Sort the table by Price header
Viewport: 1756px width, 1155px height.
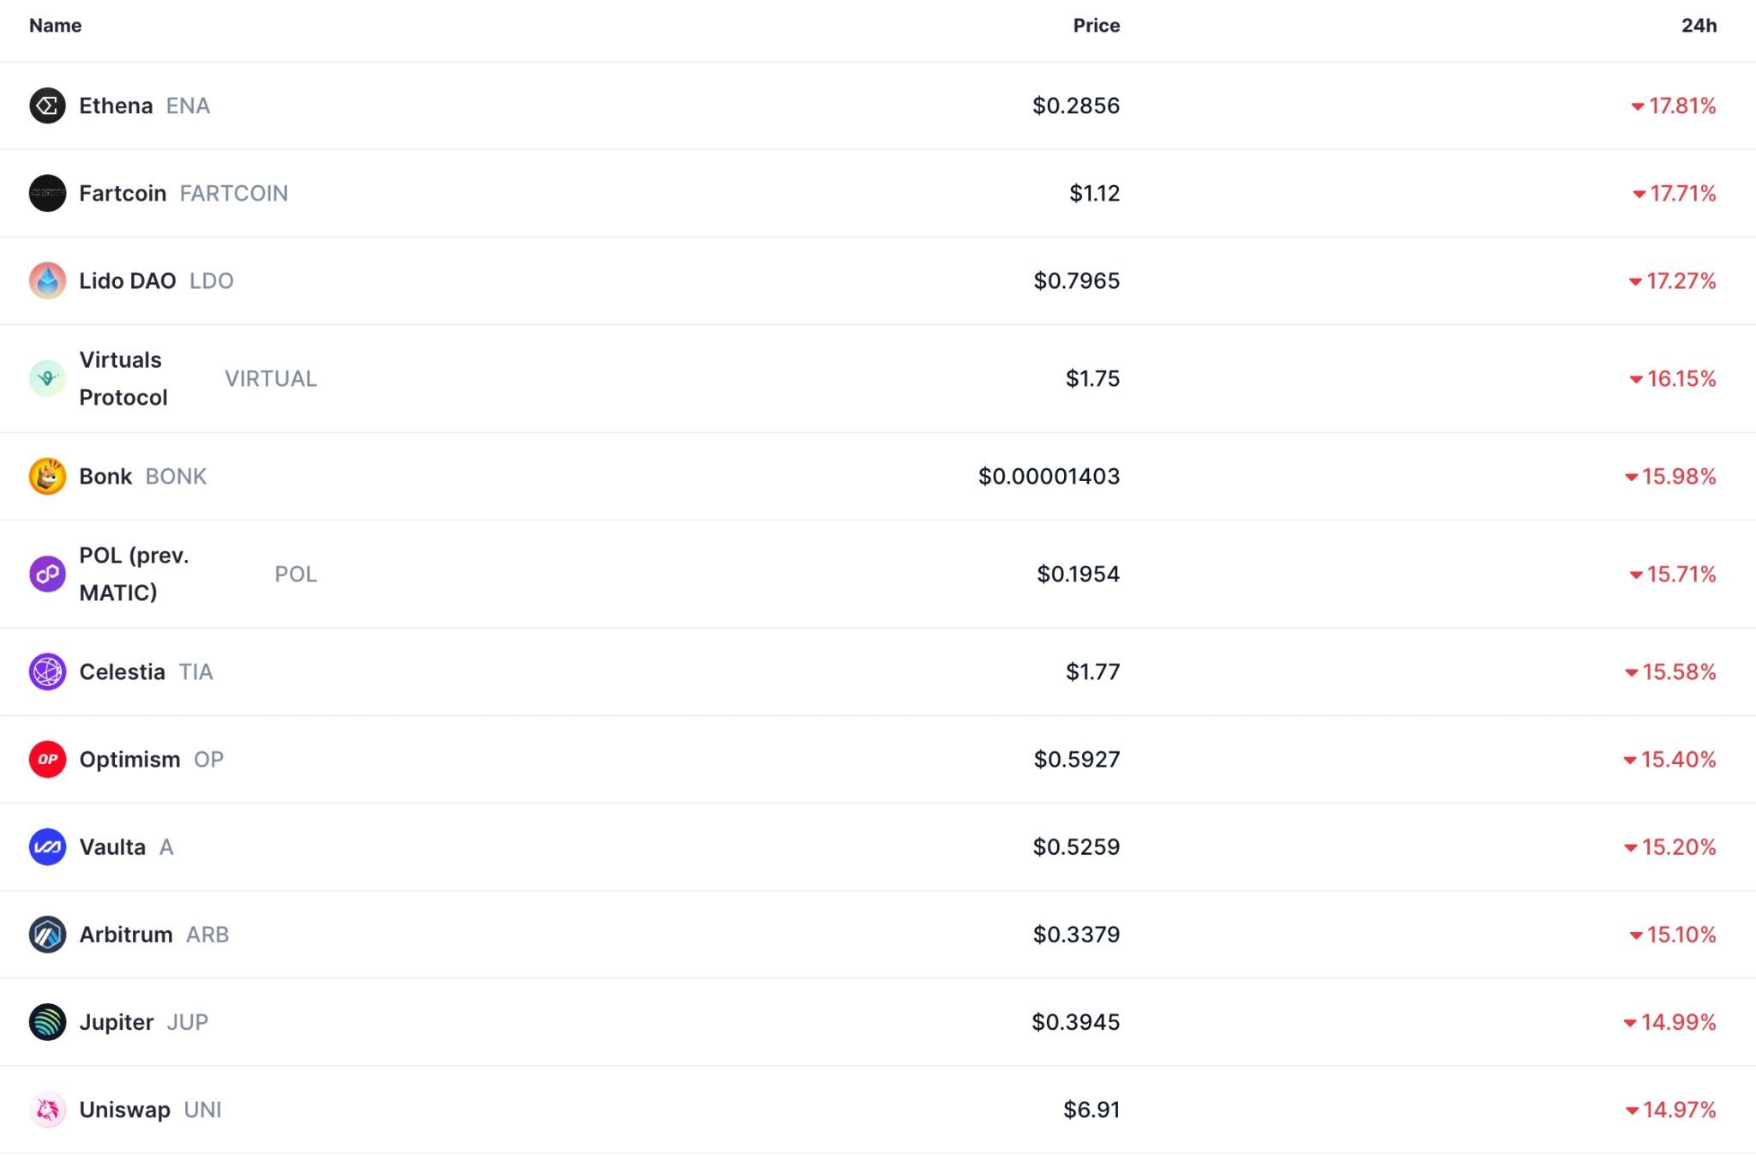pos(1096,25)
